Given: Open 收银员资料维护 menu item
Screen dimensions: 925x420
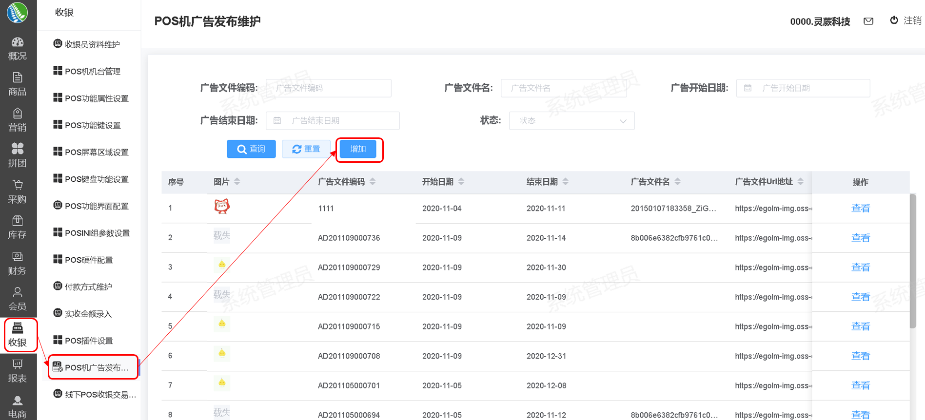Looking at the screenshot, I should 87,44.
